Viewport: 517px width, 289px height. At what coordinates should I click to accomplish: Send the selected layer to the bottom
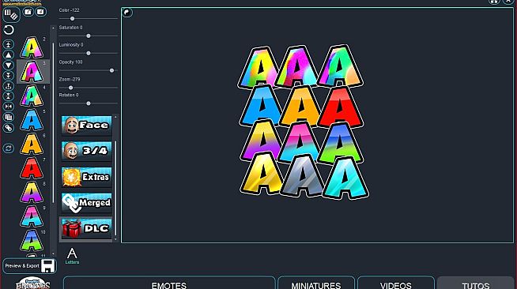pos(9,76)
